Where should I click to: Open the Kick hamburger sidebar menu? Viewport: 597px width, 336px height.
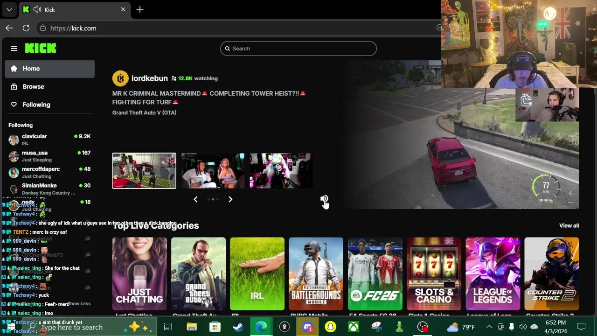[14, 49]
